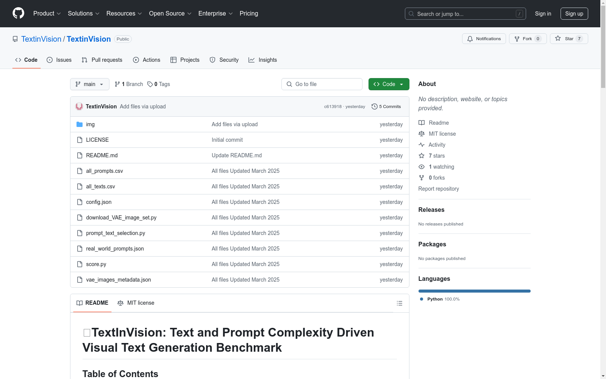Click the all_prompts.csv file icon
Screen dimensions: 606x379
pyautogui.click(x=80, y=171)
